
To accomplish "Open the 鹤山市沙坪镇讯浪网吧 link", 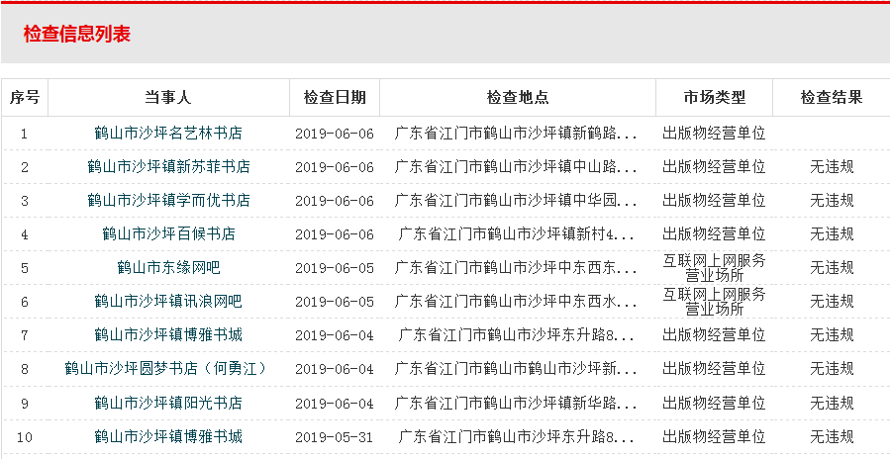I will [x=168, y=302].
